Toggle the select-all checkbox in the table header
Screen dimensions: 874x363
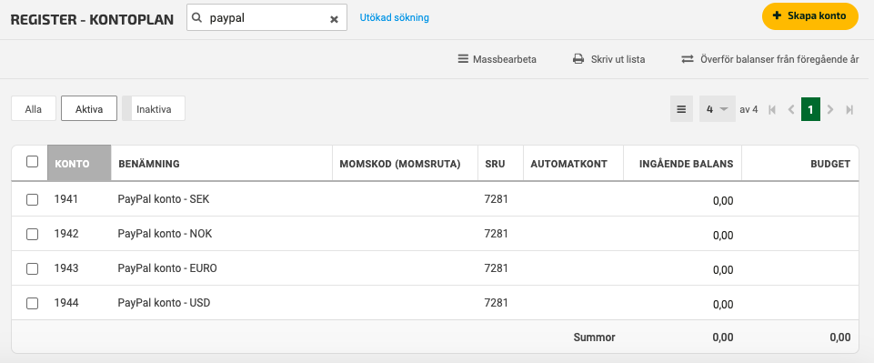point(33,162)
